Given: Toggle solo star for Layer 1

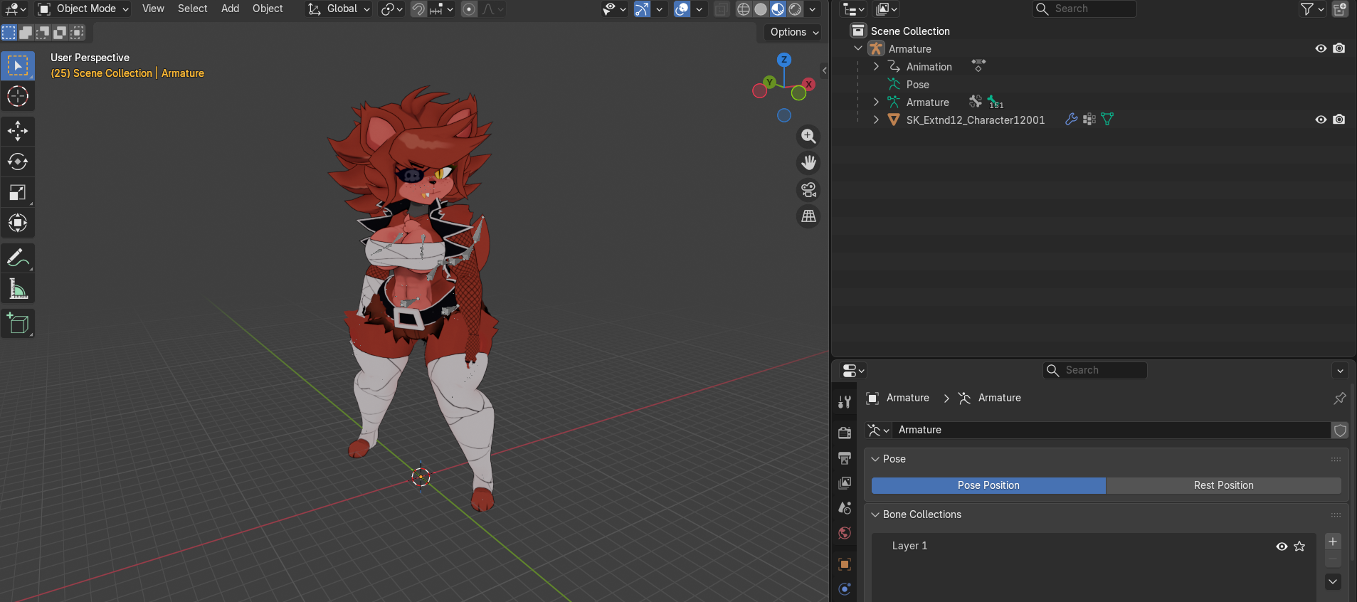Looking at the screenshot, I should coord(1299,546).
